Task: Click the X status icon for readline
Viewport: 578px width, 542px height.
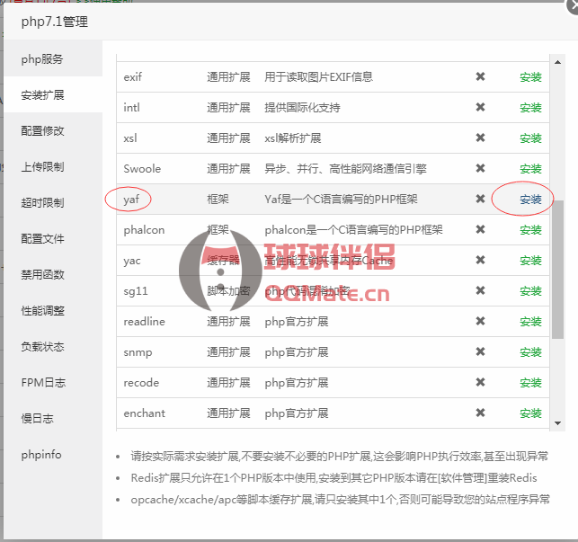Action: pos(480,322)
